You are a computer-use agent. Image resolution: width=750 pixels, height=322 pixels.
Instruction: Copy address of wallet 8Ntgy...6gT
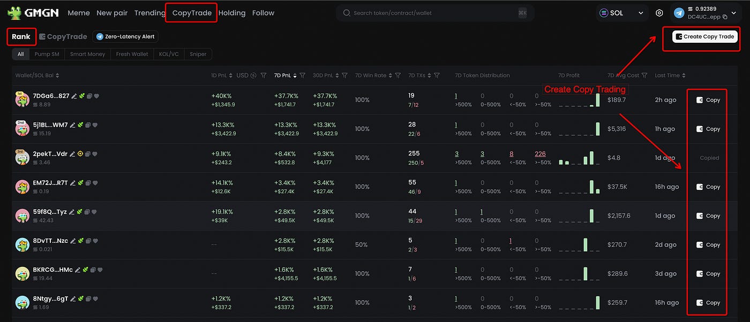point(88,298)
